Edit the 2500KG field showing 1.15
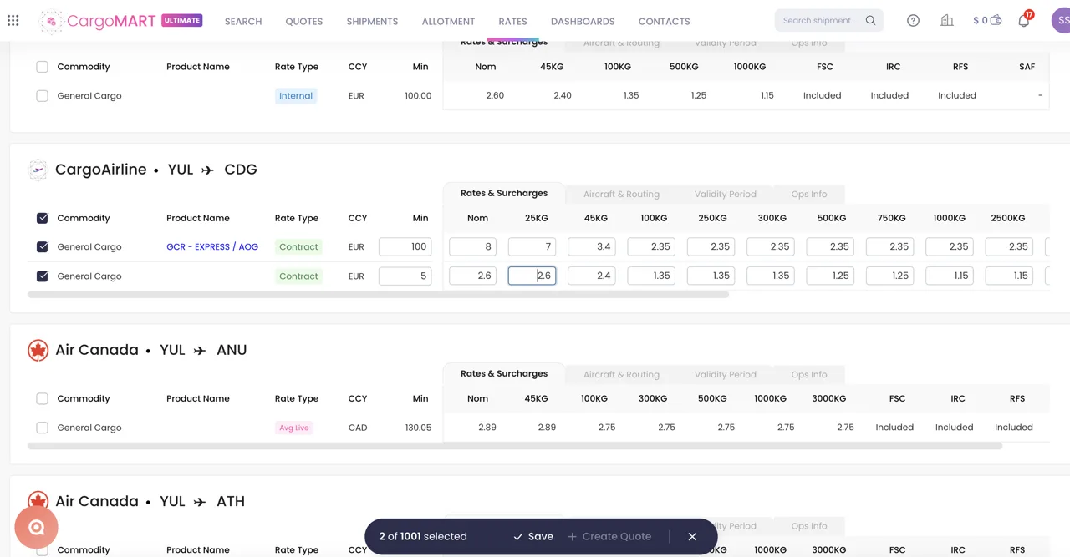1070x557 pixels. point(1009,276)
